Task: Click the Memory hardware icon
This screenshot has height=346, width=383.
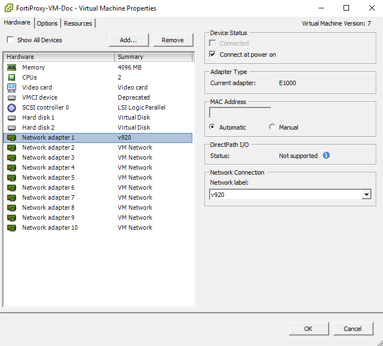Action: [x=12, y=67]
